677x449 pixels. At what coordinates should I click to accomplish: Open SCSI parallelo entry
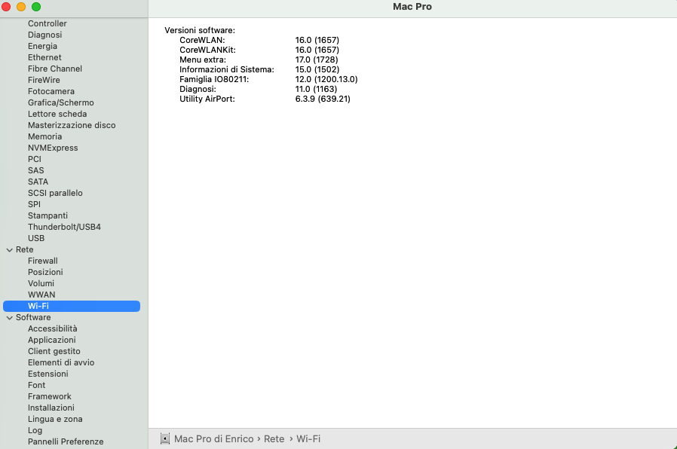point(55,193)
